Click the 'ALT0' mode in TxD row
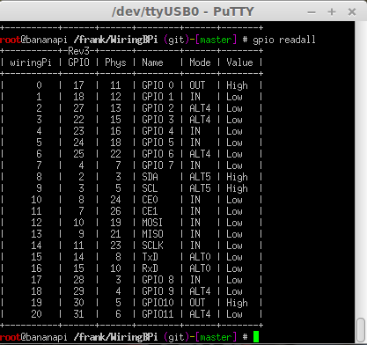 click(x=200, y=257)
